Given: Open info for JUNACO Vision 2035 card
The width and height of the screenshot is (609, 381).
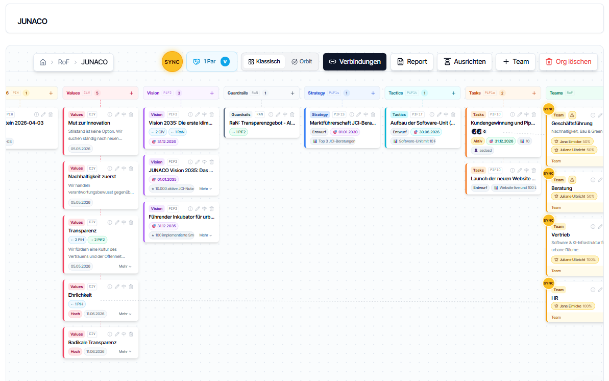Looking at the screenshot, I should click(x=190, y=162).
